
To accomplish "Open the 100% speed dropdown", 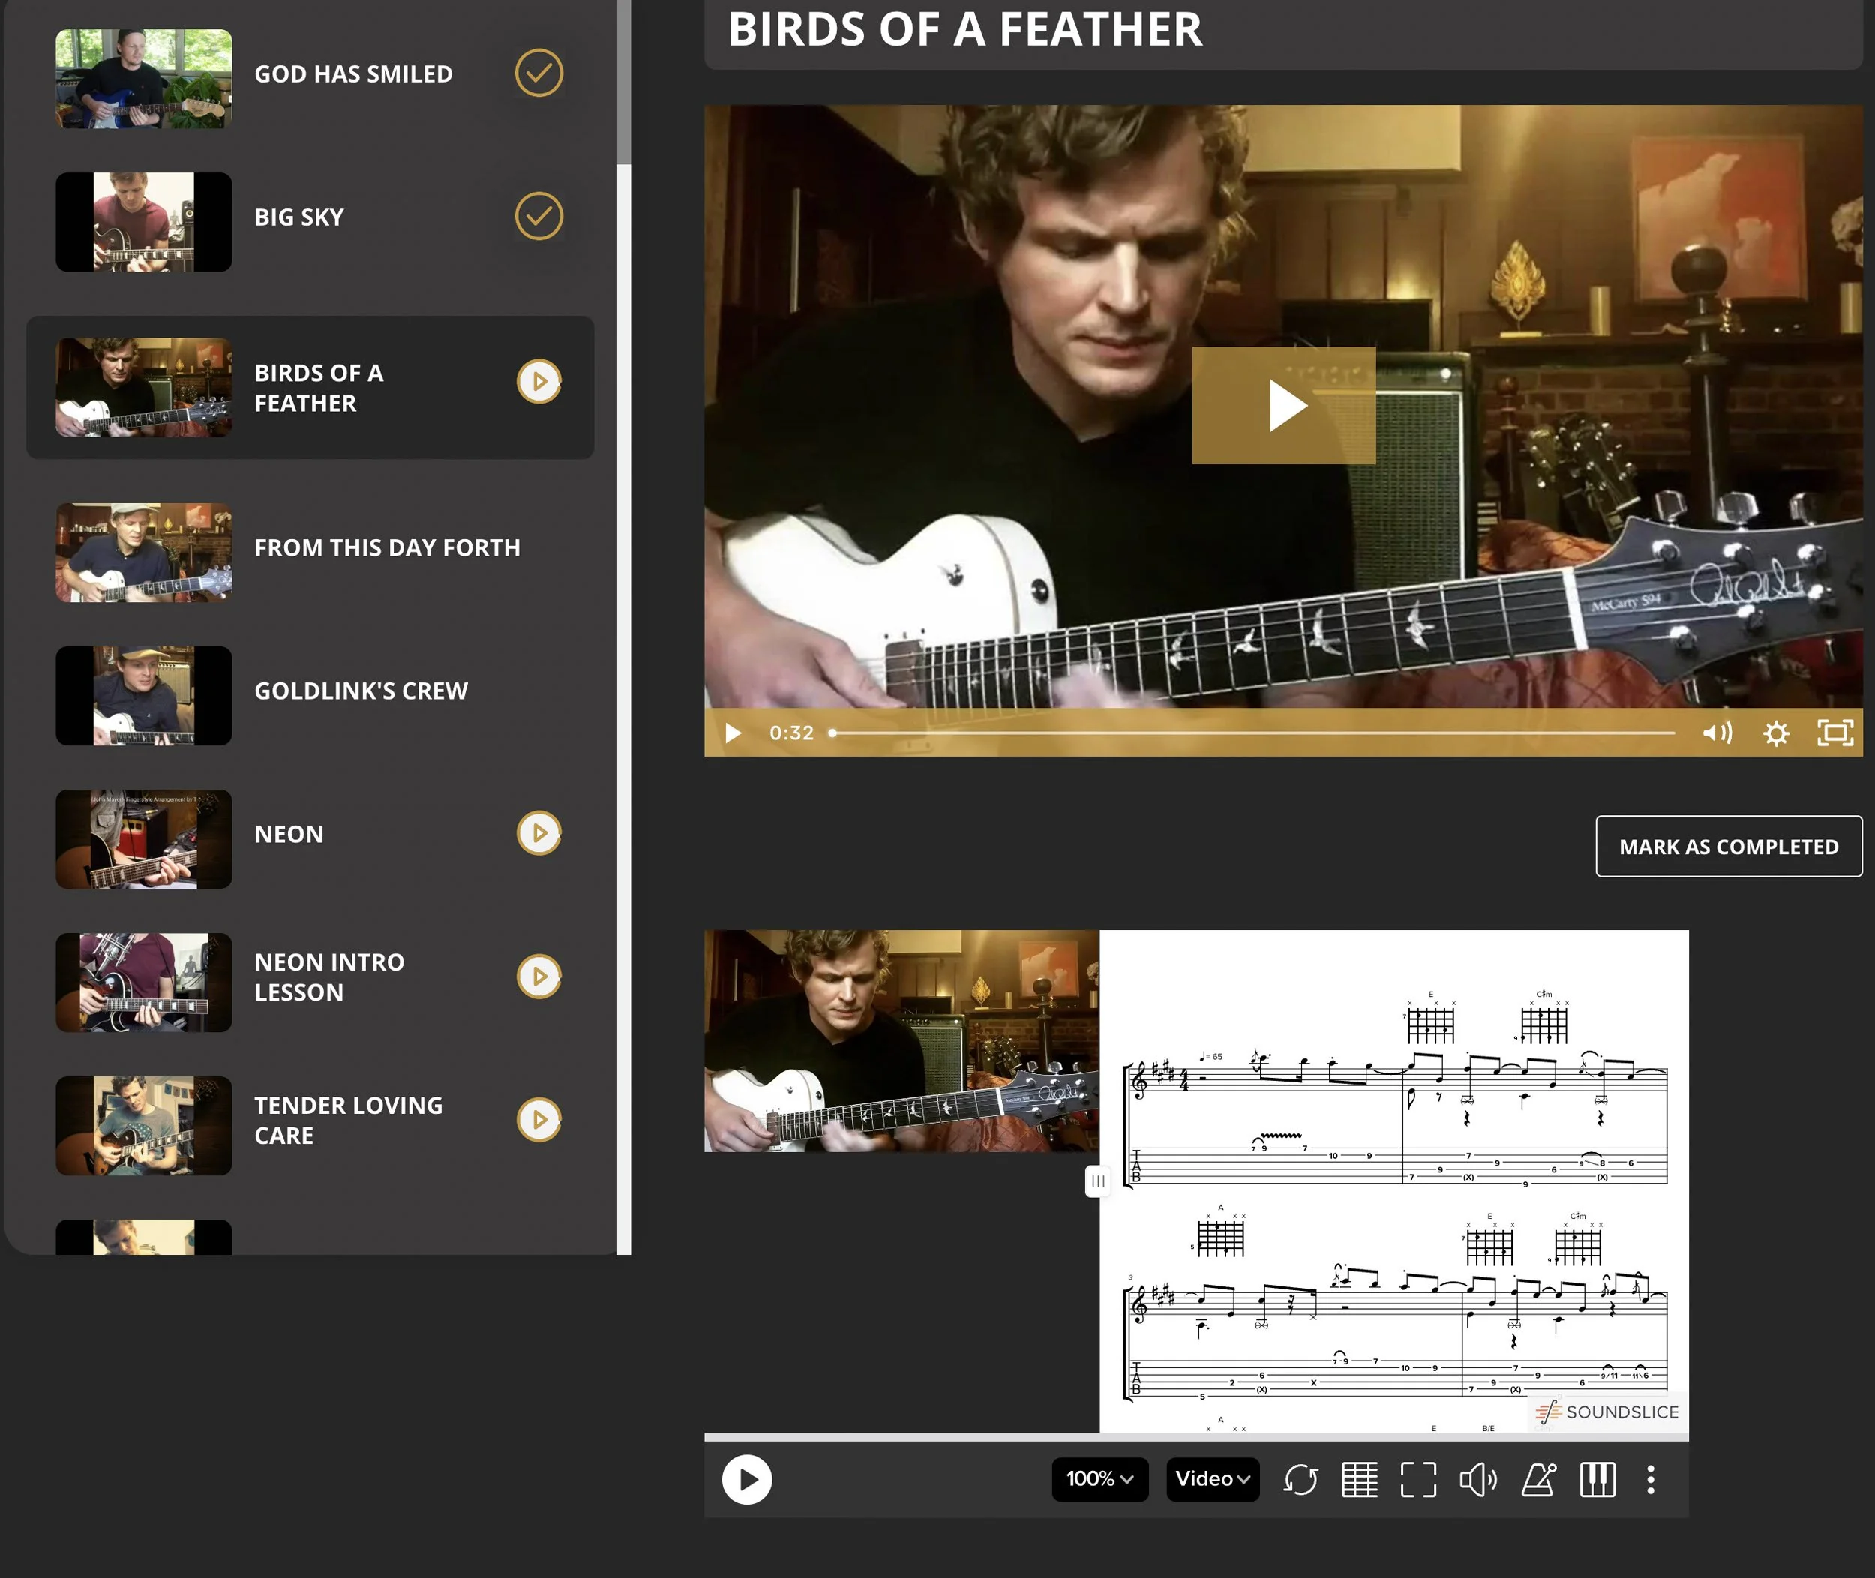I will 1099,1479.
